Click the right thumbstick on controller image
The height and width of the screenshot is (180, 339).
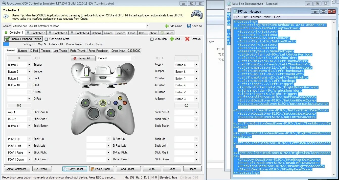[111, 113]
